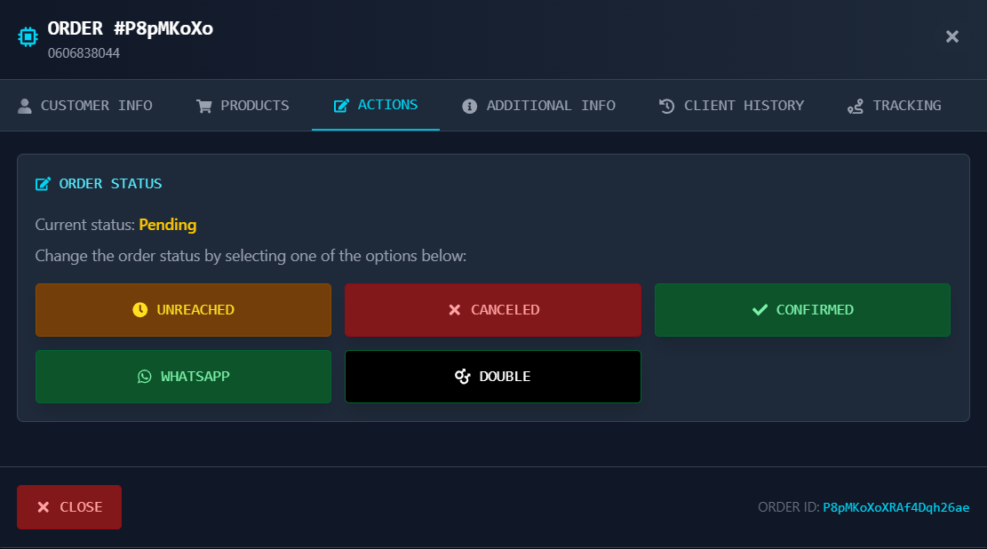Set order status to Confirmed

tap(802, 310)
